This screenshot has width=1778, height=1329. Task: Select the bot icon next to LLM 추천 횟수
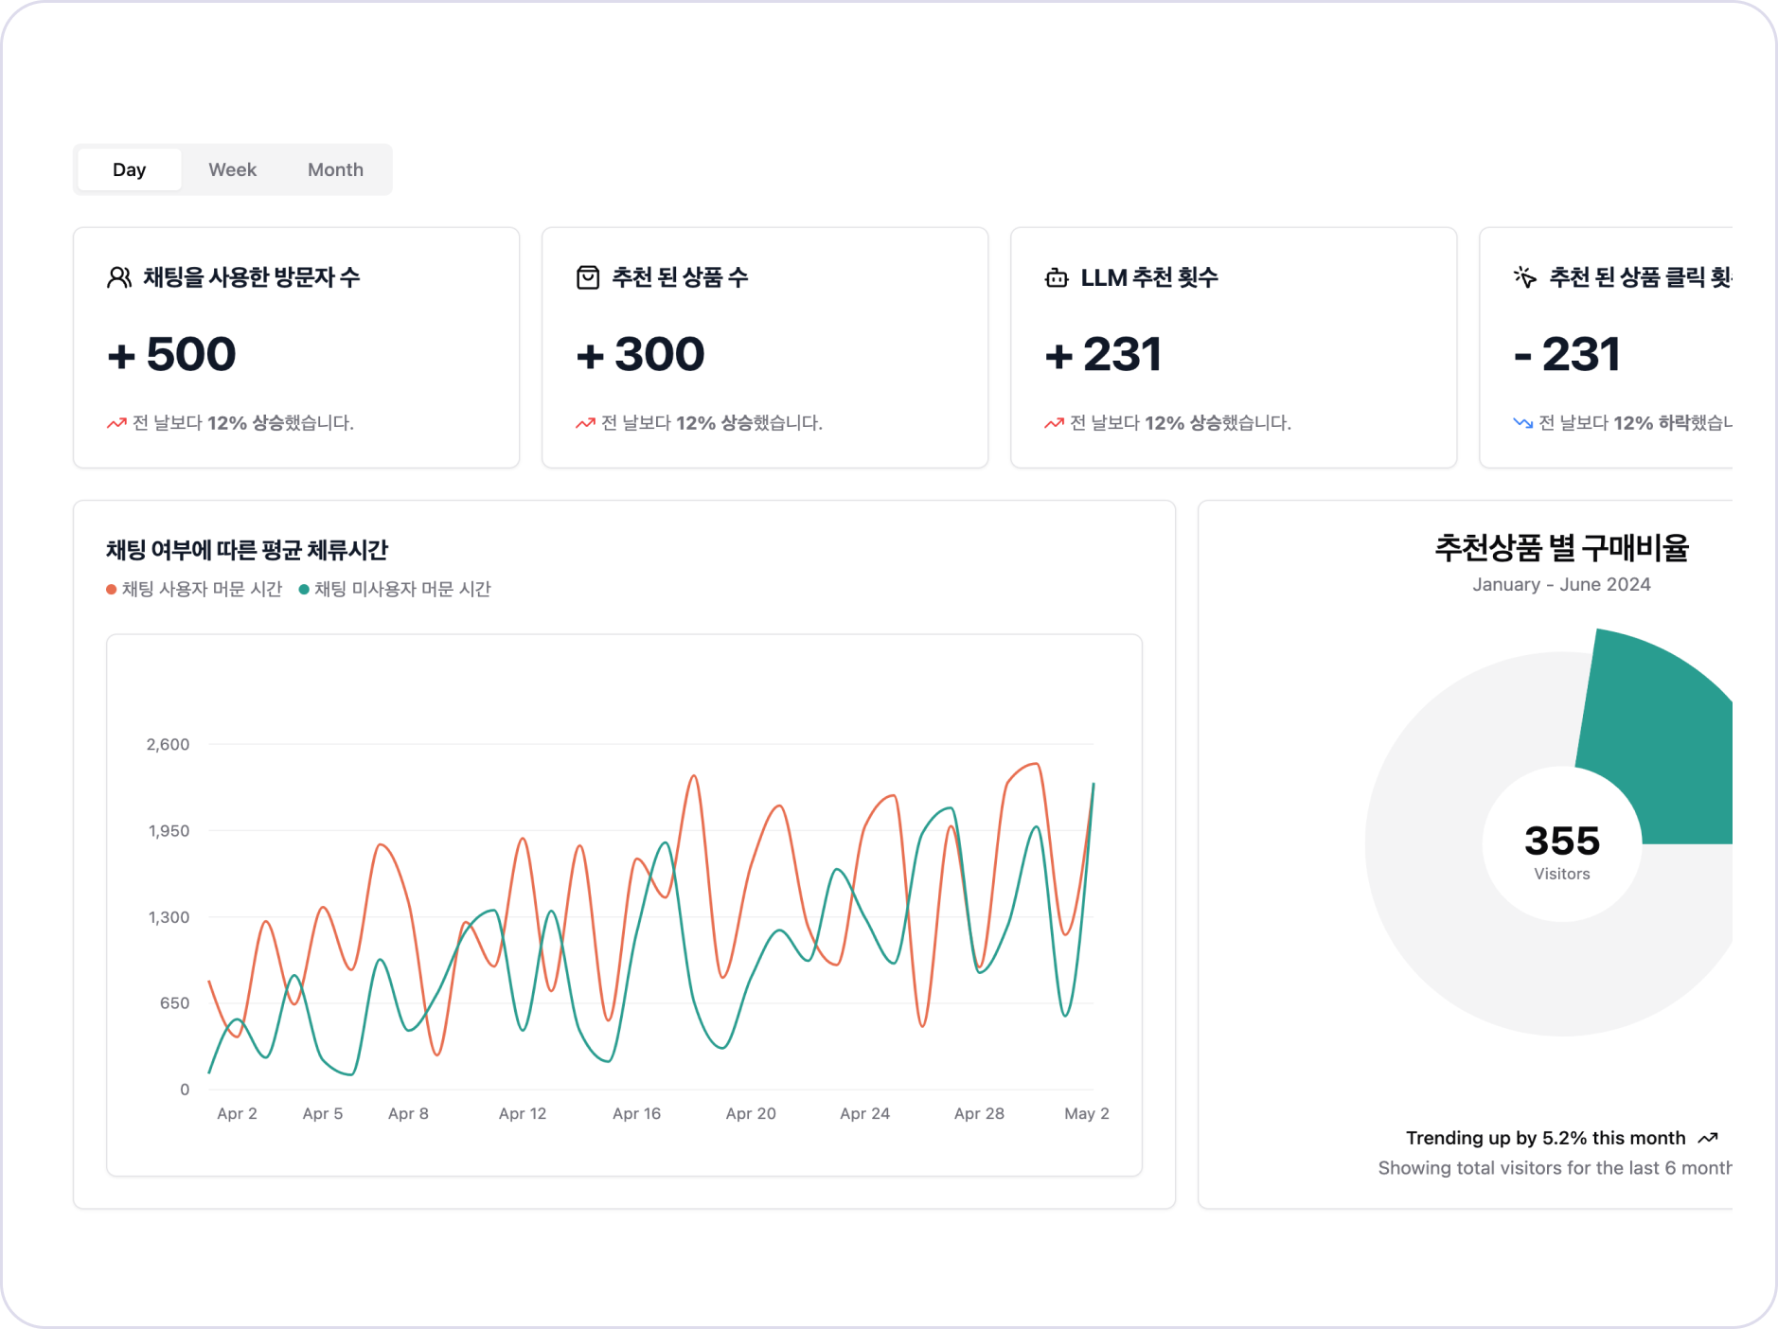[1055, 277]
